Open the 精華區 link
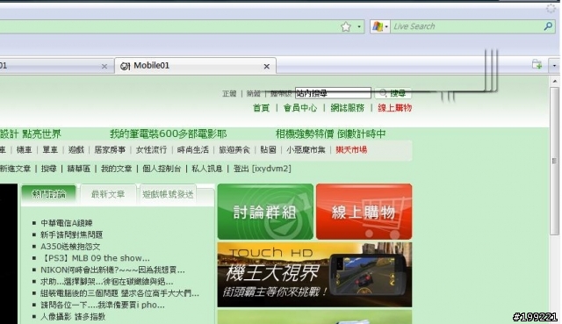 [x=78, y=169]
